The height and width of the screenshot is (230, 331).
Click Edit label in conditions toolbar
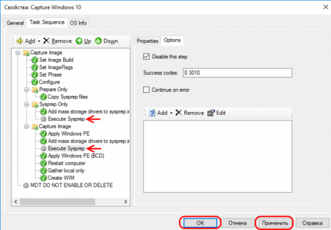pyautogui.click(x=221, y=113)
